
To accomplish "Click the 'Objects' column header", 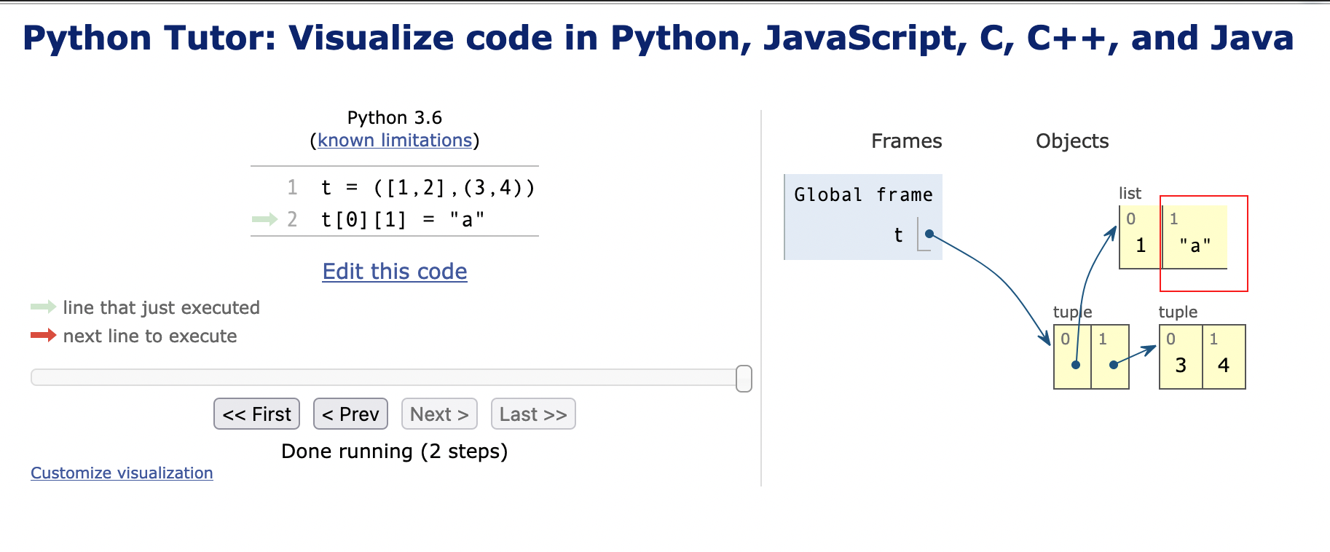I will pyautogui.click(x=1072, y=141).
